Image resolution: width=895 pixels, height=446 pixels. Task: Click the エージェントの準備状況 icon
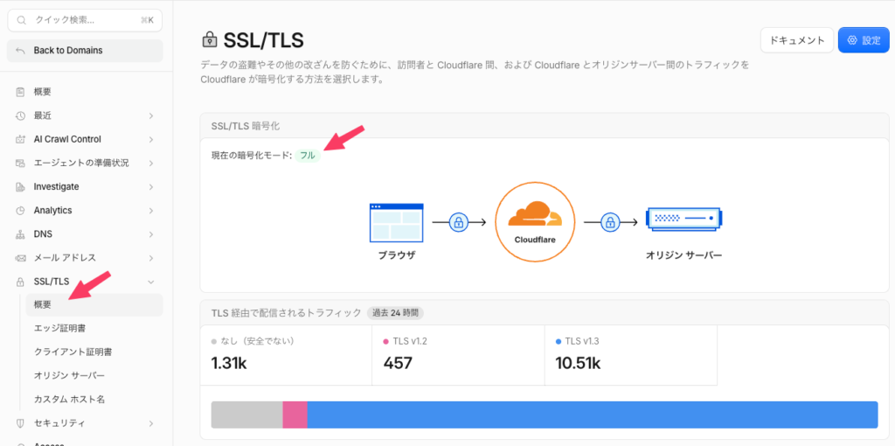(21, 164)
